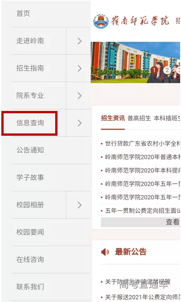Expand the 院系专业 submenu chevron
Viewport: 181px width, 302px height.
pos(79,96)
